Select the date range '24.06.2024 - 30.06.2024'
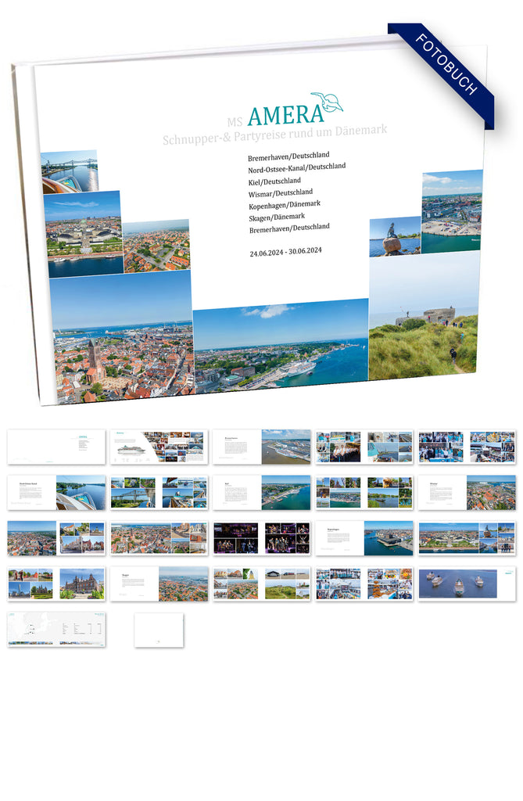 pyautogui.click(x=285, y=252)
